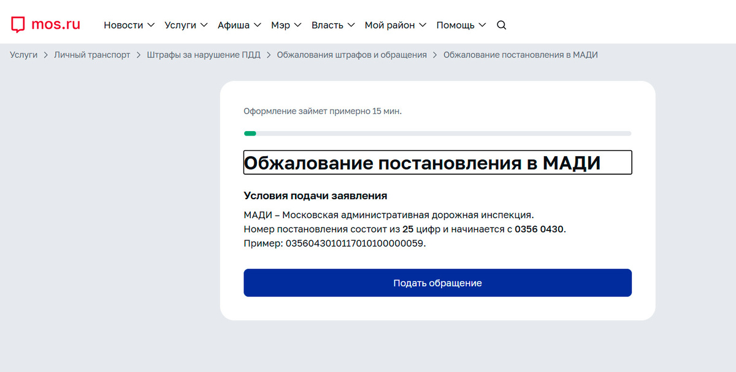Open the Помощь menu
Viewport: 736px width, 372px height.
(x=461, y=25)
